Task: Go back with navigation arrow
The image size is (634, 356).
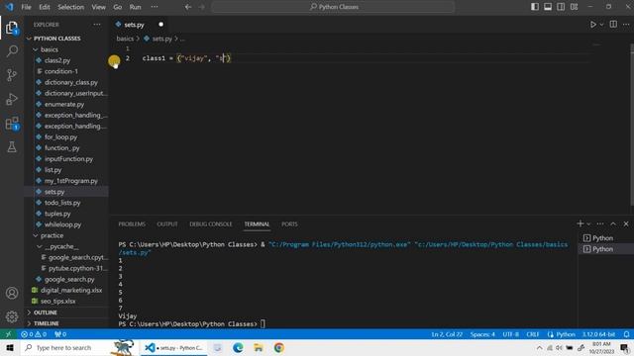Action: tap(188, 7)
